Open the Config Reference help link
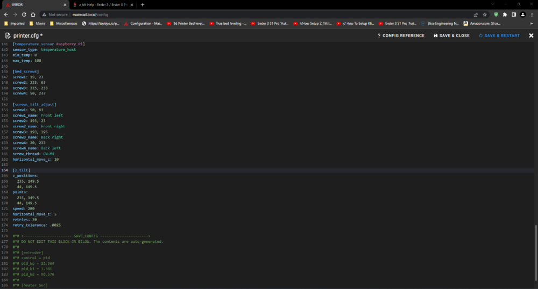 [x=401, y=35]
